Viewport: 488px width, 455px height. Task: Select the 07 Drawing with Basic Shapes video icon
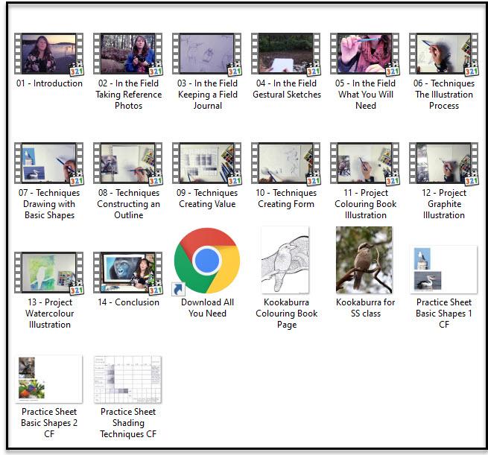point(49,163)
